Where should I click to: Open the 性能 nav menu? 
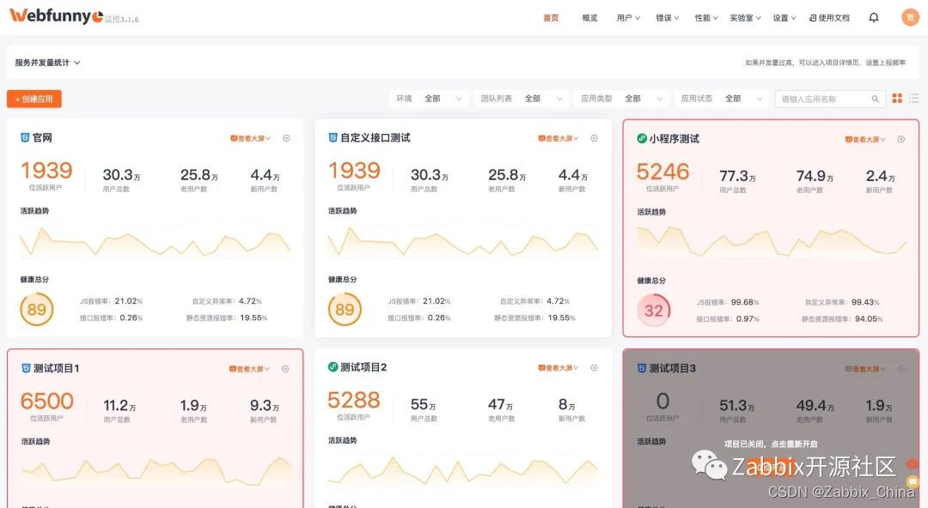coord(706,18)
